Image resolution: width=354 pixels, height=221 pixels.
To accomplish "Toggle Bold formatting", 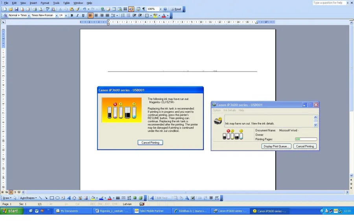I will tap(72, 15).
